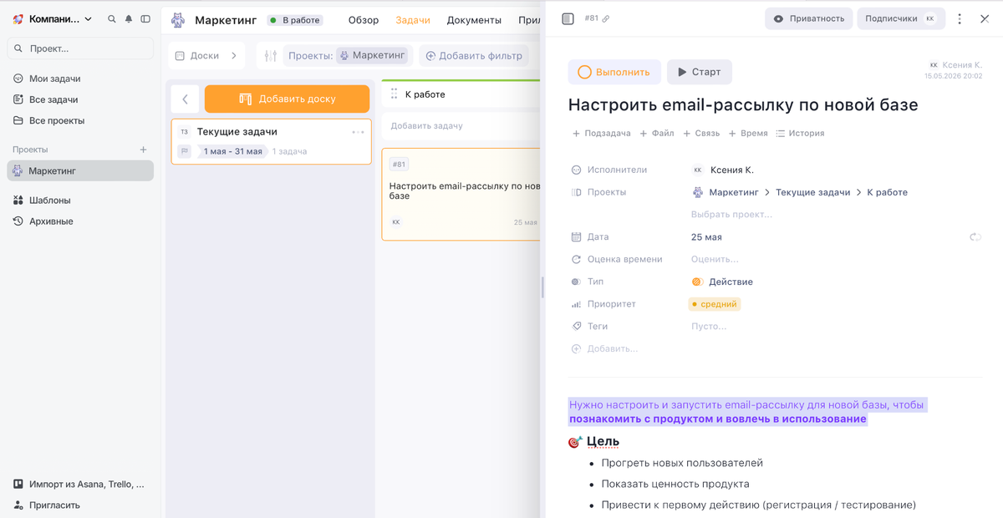
Task: Copy task link icon next to #81
Action: [x=606, y=18]
